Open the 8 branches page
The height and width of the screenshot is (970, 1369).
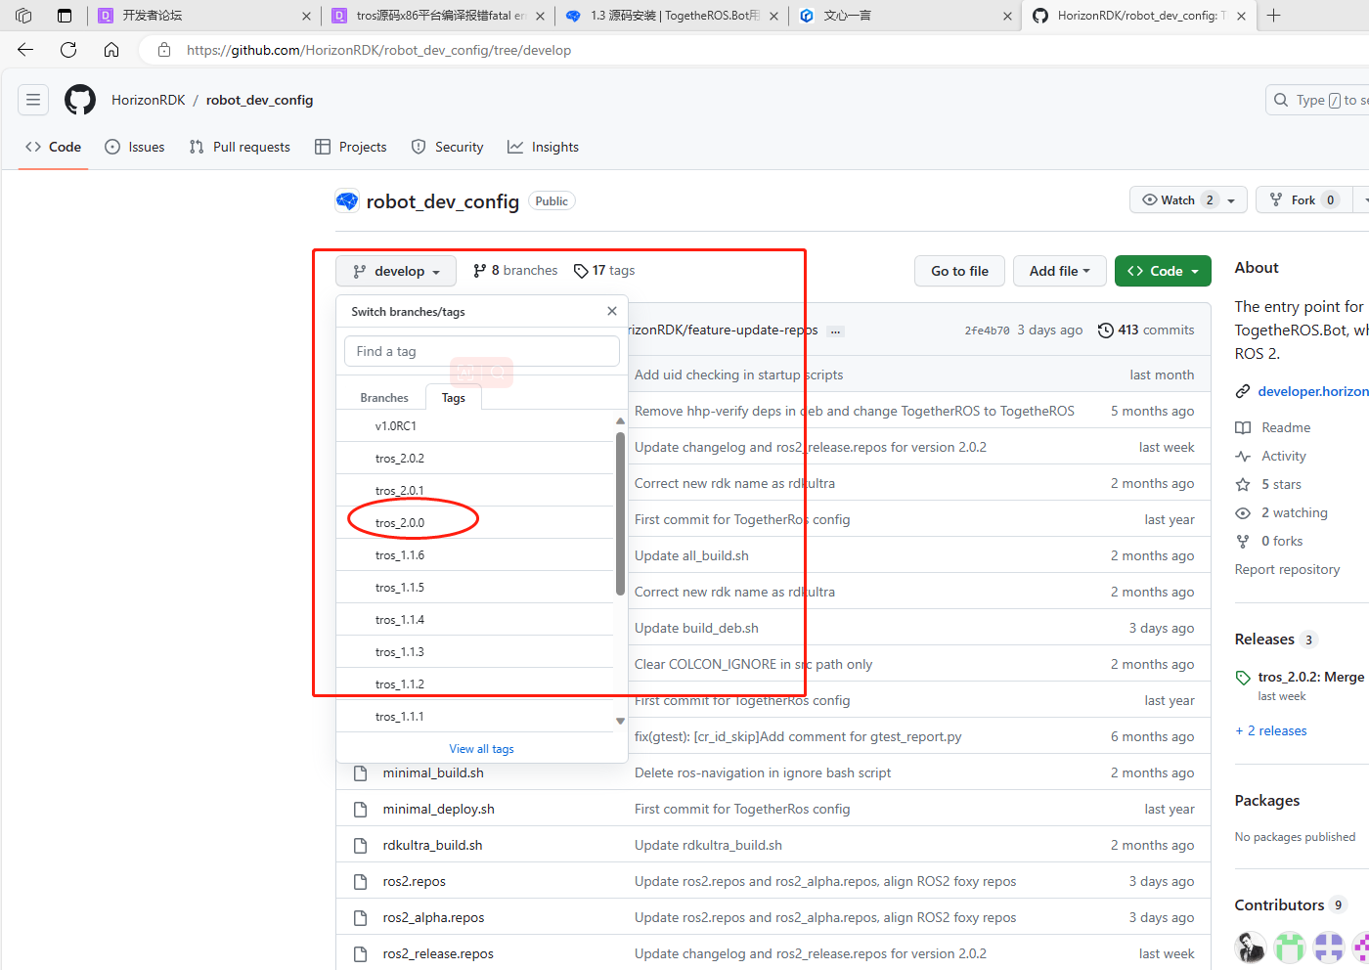515,271
